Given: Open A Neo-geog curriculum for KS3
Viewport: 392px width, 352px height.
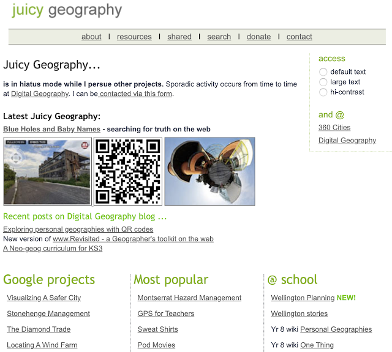Looking at the screenshot, I should point(53,249).
